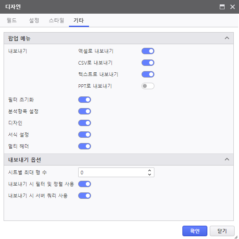
Task: Focus the 시트별 최대 행 수 input field
Action: [x=116, y=172]
